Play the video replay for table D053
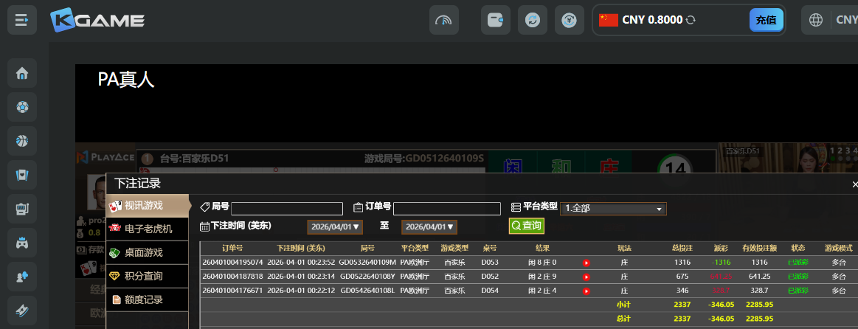The width and height of the screenshot is (858, 329). point(587,263)
